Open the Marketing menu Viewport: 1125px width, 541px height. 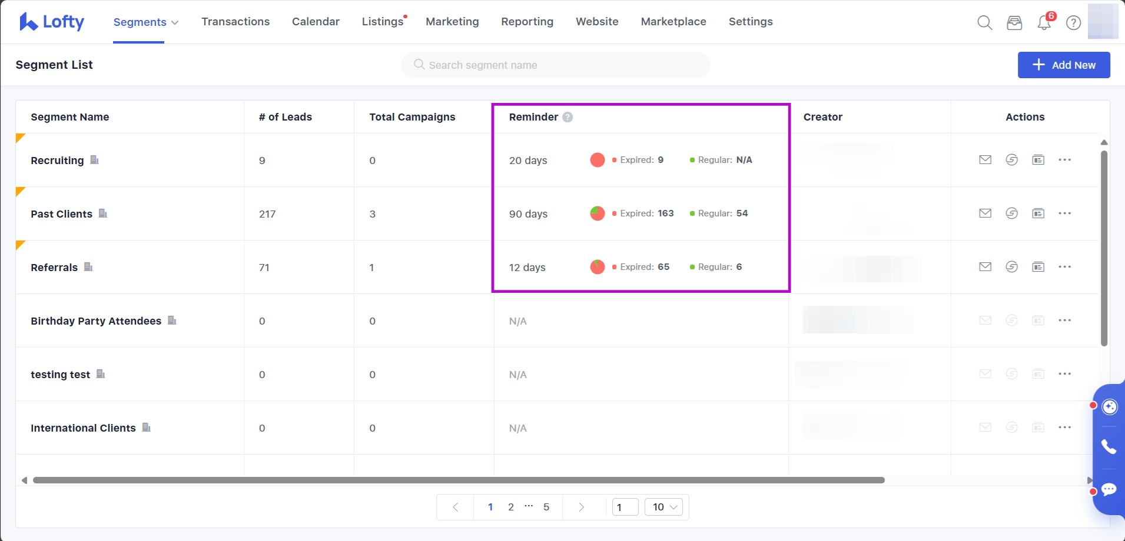click(452, 22)
